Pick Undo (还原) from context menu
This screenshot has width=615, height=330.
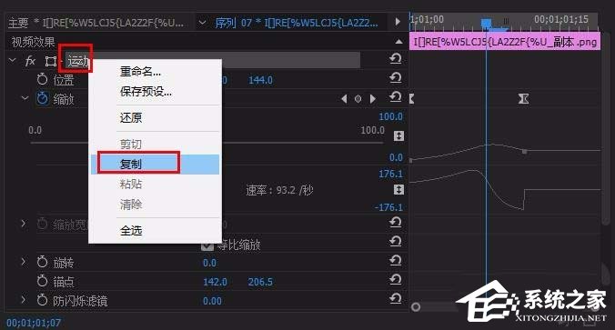pyautogui.click(x=131, y=117)
